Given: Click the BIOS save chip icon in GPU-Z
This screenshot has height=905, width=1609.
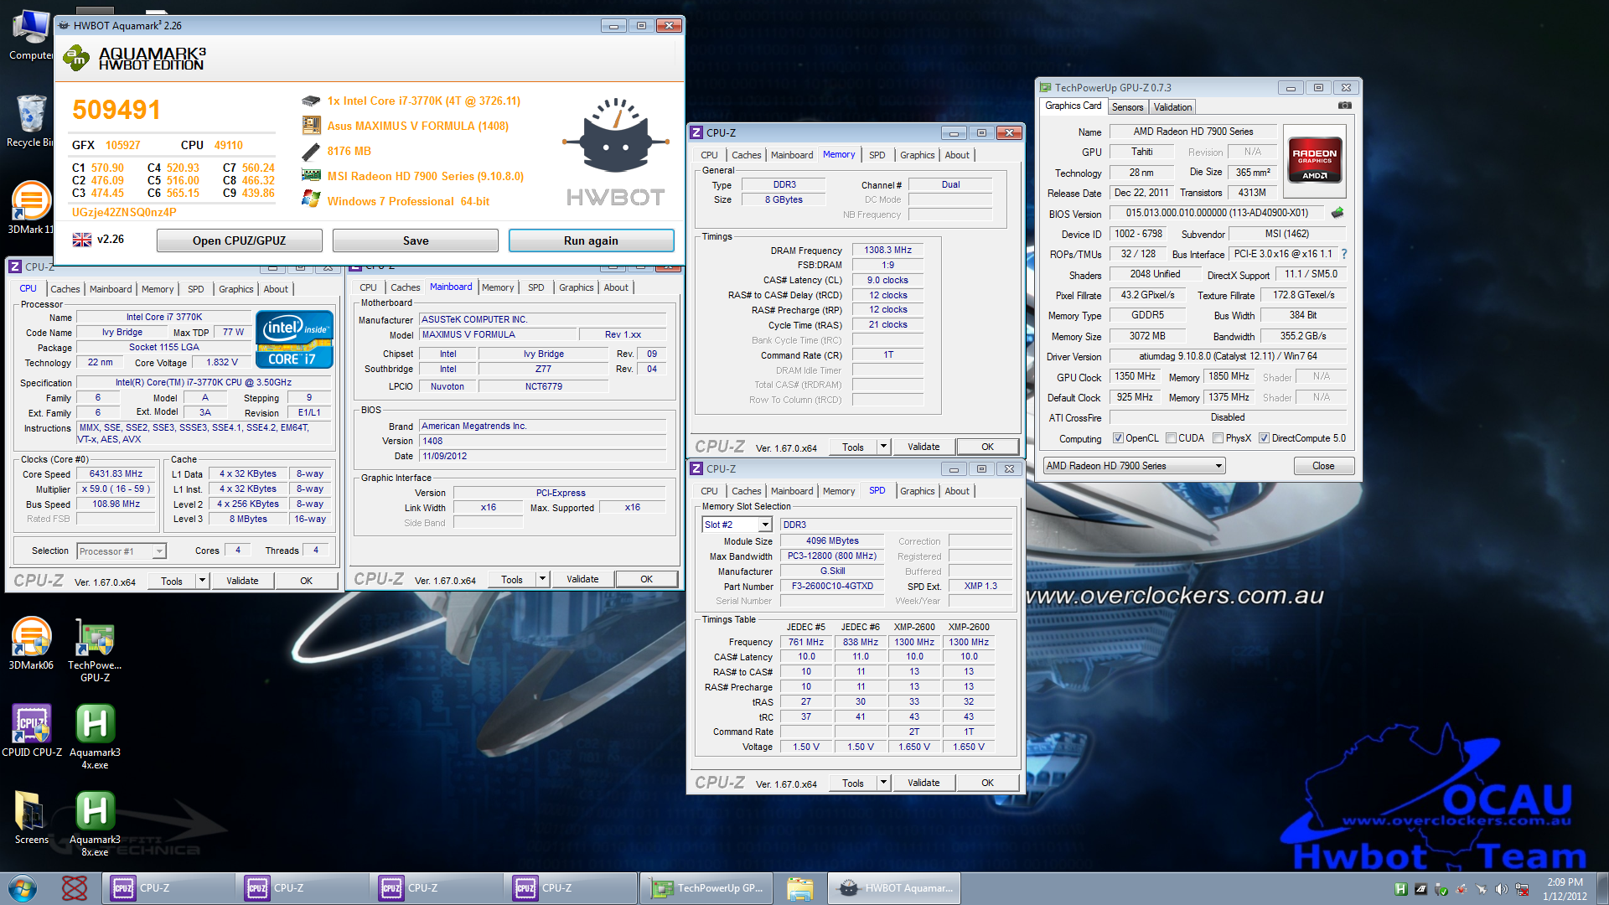Looking at the screenshot, I should coord(1337,213).
